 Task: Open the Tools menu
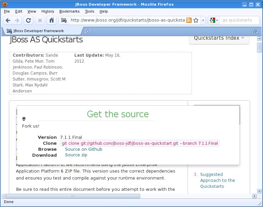[x=89, y=11]
